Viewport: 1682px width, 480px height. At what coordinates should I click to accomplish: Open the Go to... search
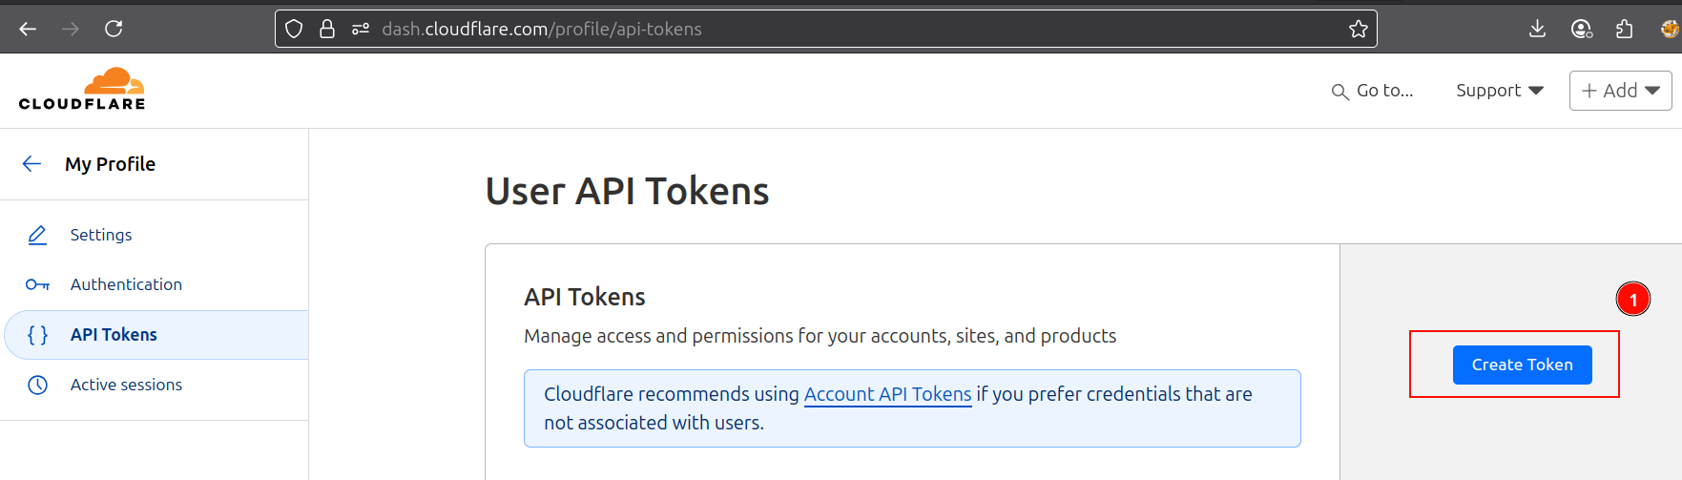coord(1373,91)
